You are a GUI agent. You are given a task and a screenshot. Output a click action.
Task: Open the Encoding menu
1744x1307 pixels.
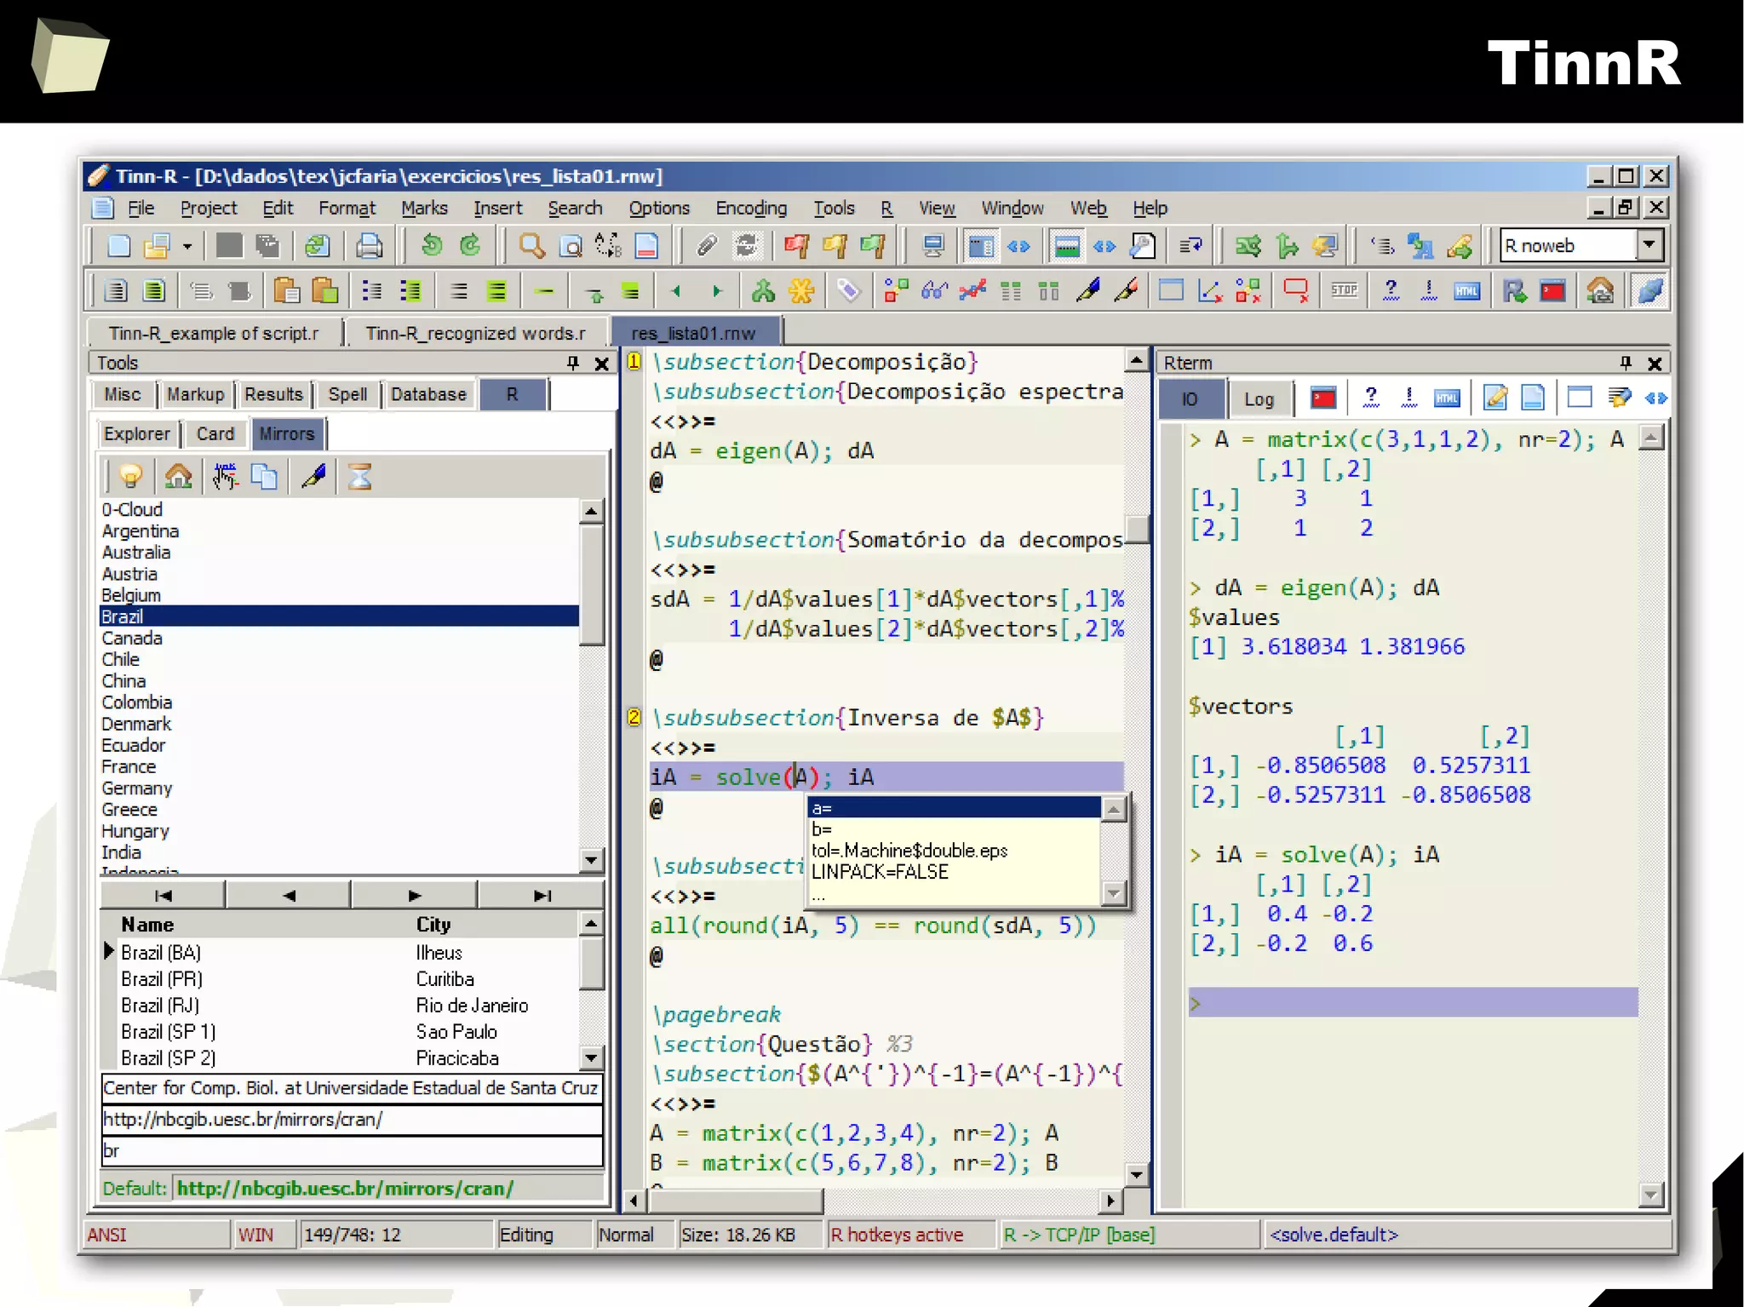pyautogui.click(x=750, y=209)
